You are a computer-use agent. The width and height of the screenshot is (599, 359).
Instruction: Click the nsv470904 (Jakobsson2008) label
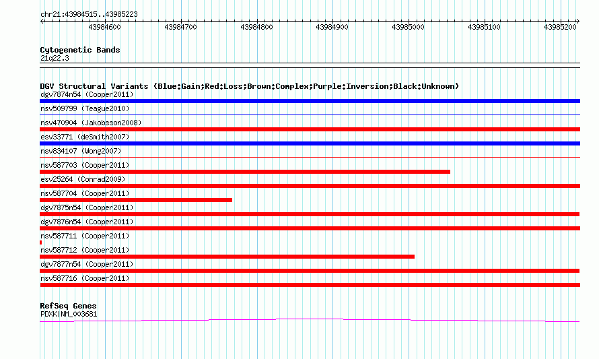coord(91,123)
